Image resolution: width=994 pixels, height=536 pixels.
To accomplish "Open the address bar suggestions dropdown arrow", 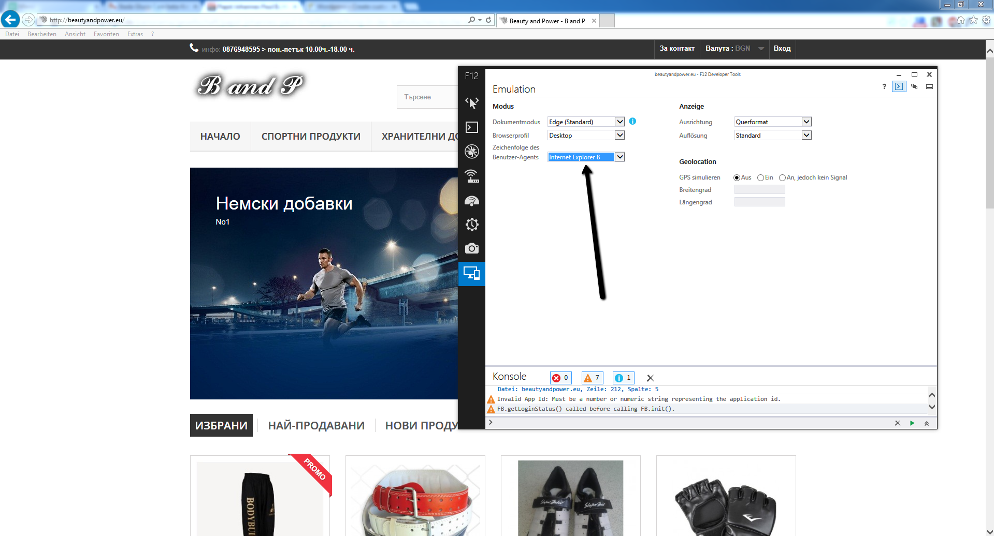I will (480, 20).
